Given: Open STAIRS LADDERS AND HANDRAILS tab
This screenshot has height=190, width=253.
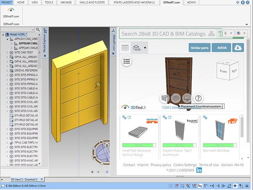Looking at the screenshot, I should tap(134, 2).
